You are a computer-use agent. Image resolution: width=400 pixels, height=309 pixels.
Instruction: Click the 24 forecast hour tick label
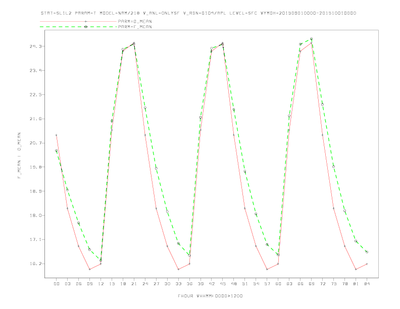(x=145, y=284)
